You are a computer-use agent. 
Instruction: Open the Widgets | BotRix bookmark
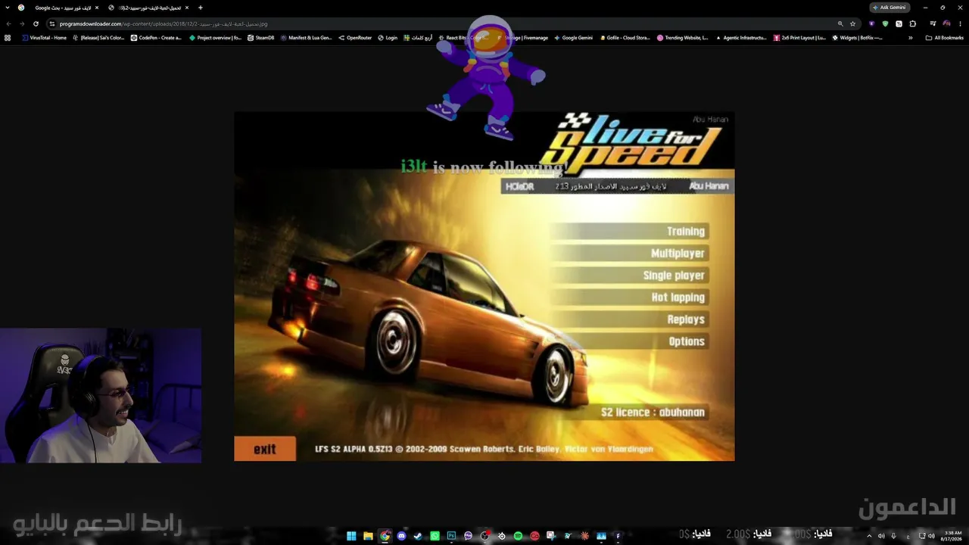point(858,37)
